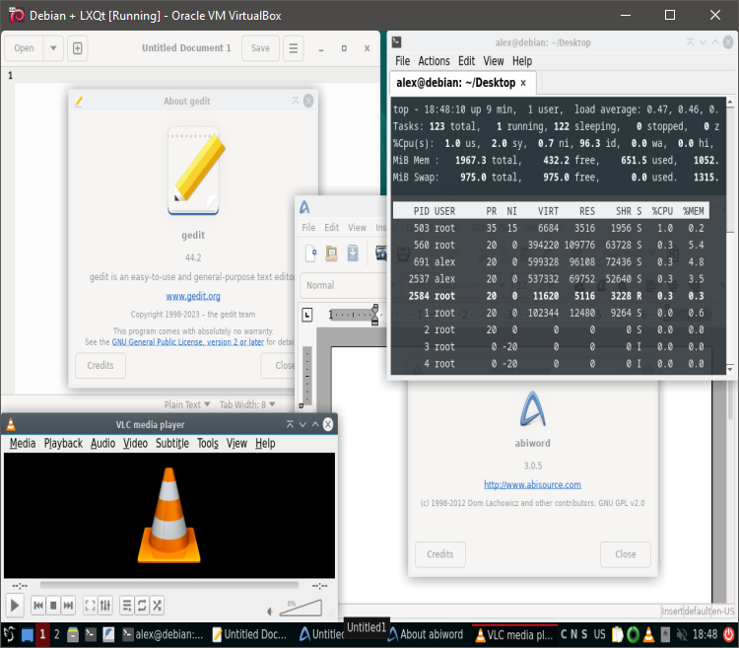The height and width of the screenshot is (648, 739).
Task: Click the AbiWord open file icon
Action: point(332,253)
